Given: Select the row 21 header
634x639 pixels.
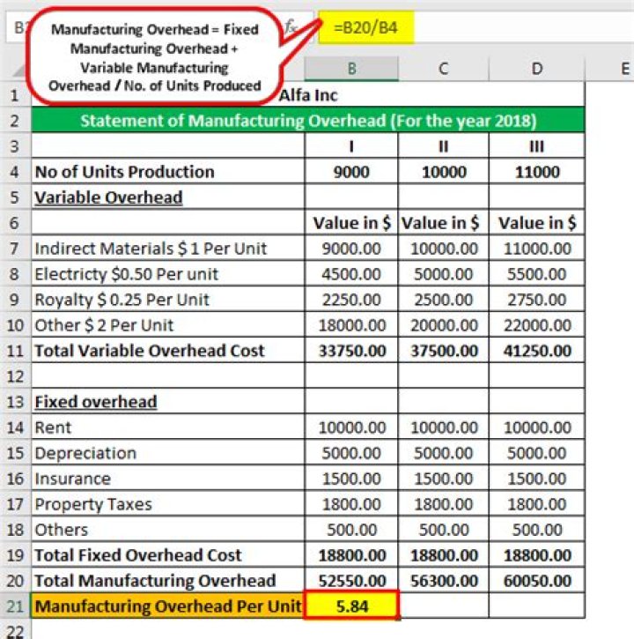Looking at the screenshot, I should click(15, 606).
